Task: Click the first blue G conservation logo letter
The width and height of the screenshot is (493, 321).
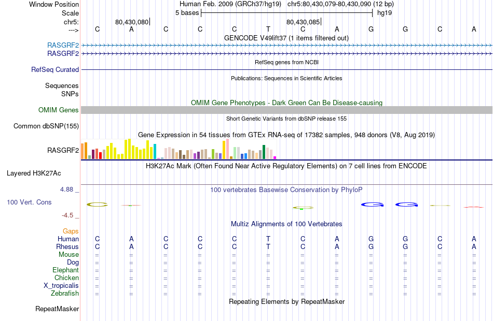Action: (372, 205)
